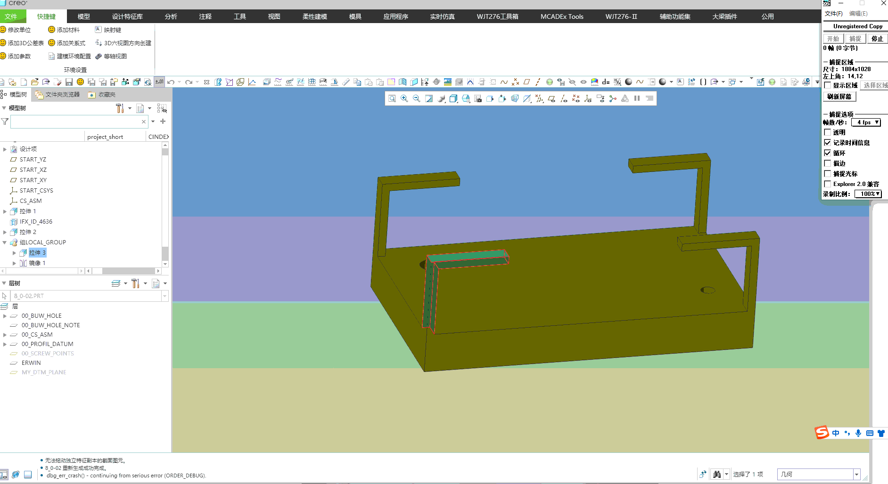Click the Sogou 中 input mode icon
The height and width of the screenshot is (484, 888).
(x=836, y=433)
